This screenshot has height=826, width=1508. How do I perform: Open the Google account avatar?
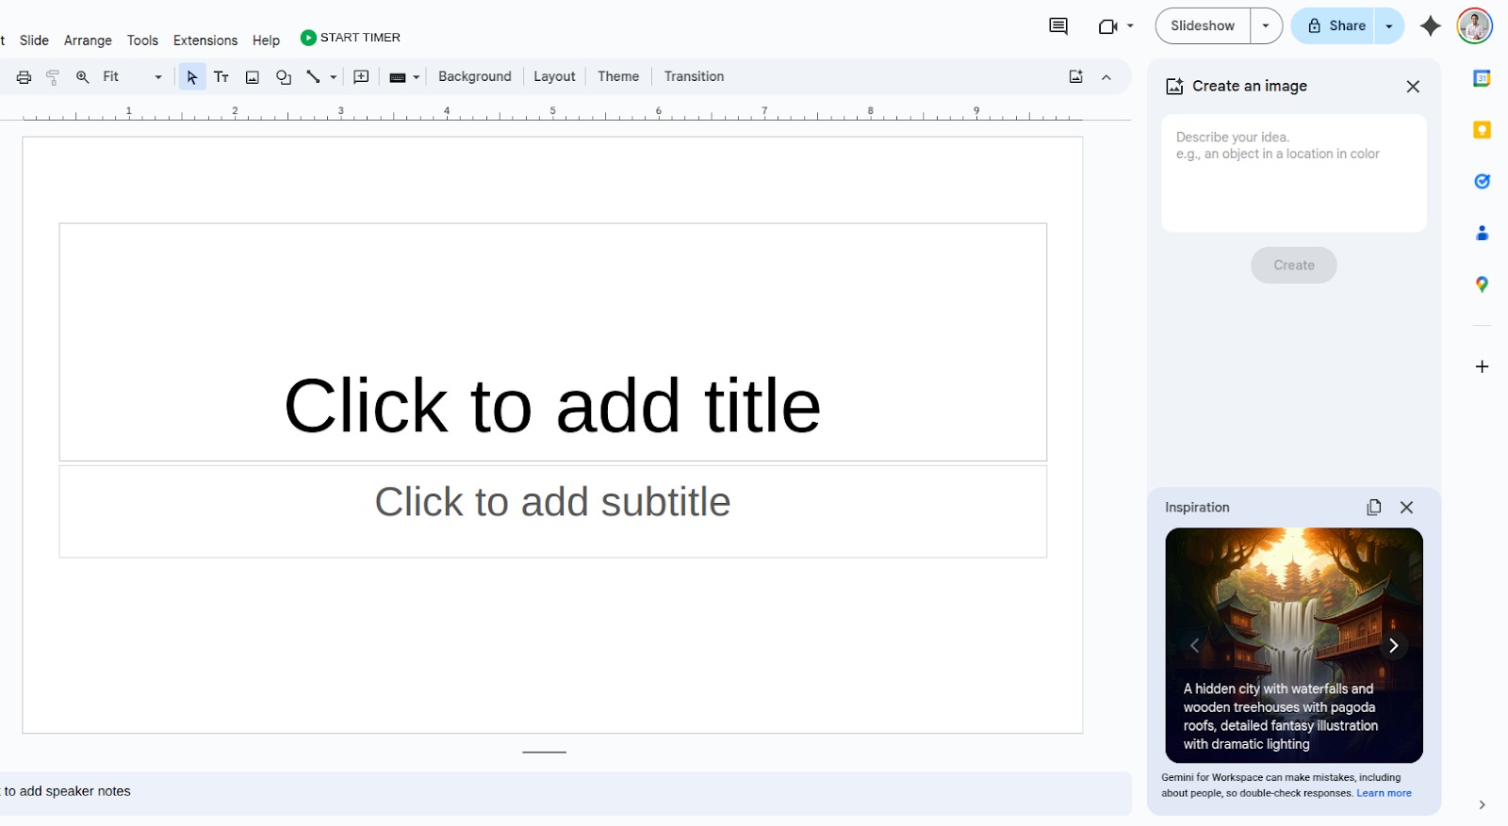coord(1474,26)
